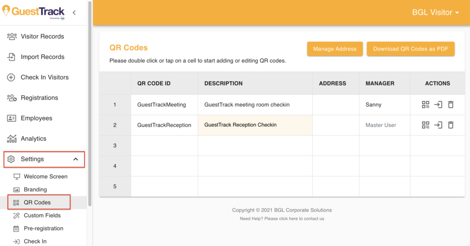Click the Welcome Screen monitor icon

point(17,177)
